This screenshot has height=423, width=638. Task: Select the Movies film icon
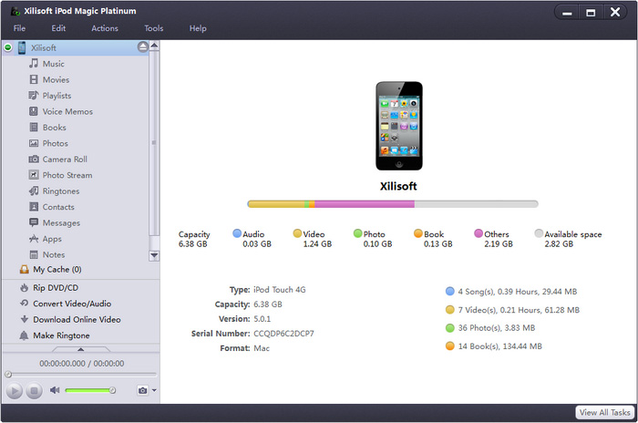pyautogui.click(x=34, y=79)
